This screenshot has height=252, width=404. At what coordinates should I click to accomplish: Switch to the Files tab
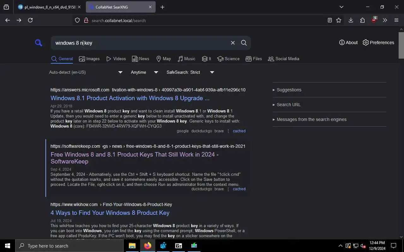[254, 59]
